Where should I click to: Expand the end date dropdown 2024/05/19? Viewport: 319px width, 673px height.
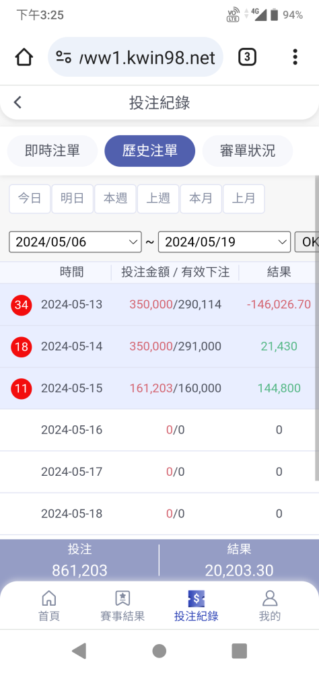225,242
